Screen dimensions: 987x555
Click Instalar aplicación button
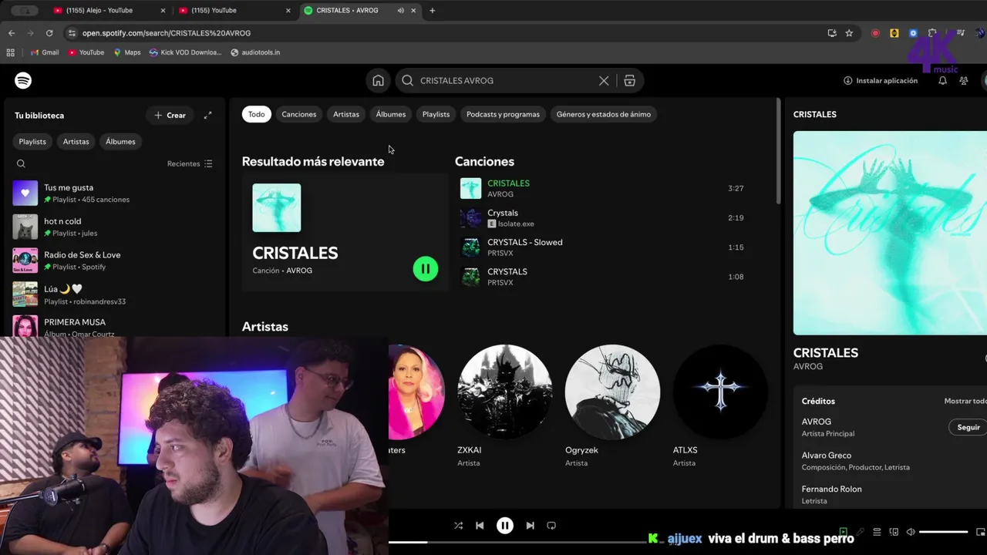pos(881,80)
